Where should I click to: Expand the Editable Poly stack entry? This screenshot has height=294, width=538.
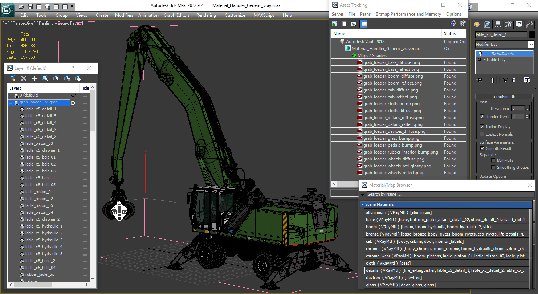pyautogui.click(x=480, y=60)
